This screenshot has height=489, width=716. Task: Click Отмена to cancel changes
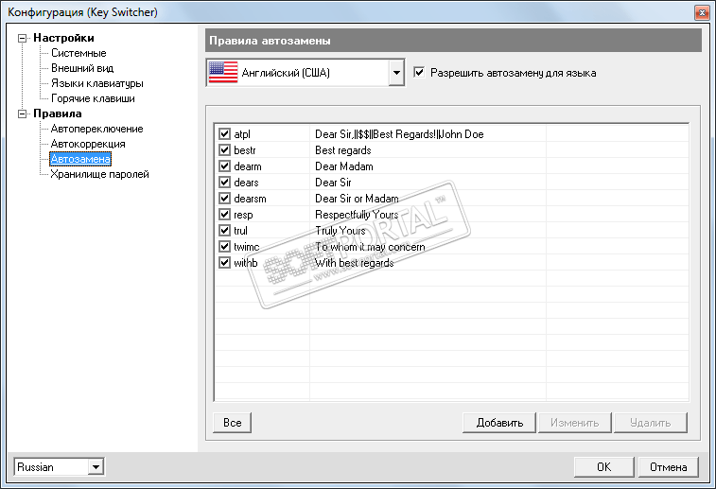tap(668, 466)
